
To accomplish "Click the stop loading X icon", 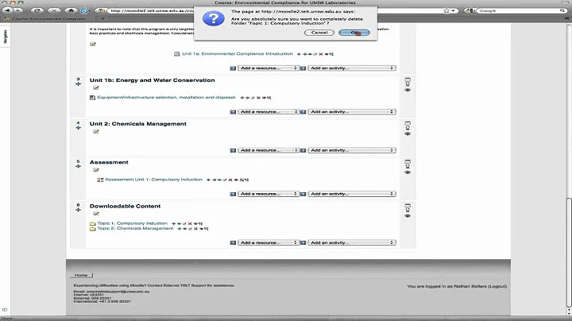I will click(54, 10).
